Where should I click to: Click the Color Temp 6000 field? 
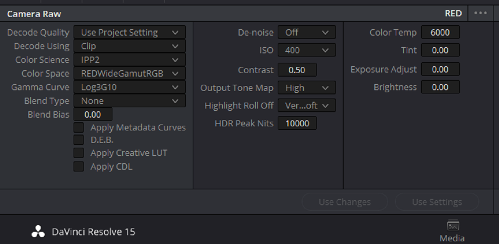click(x=441, y=32)
